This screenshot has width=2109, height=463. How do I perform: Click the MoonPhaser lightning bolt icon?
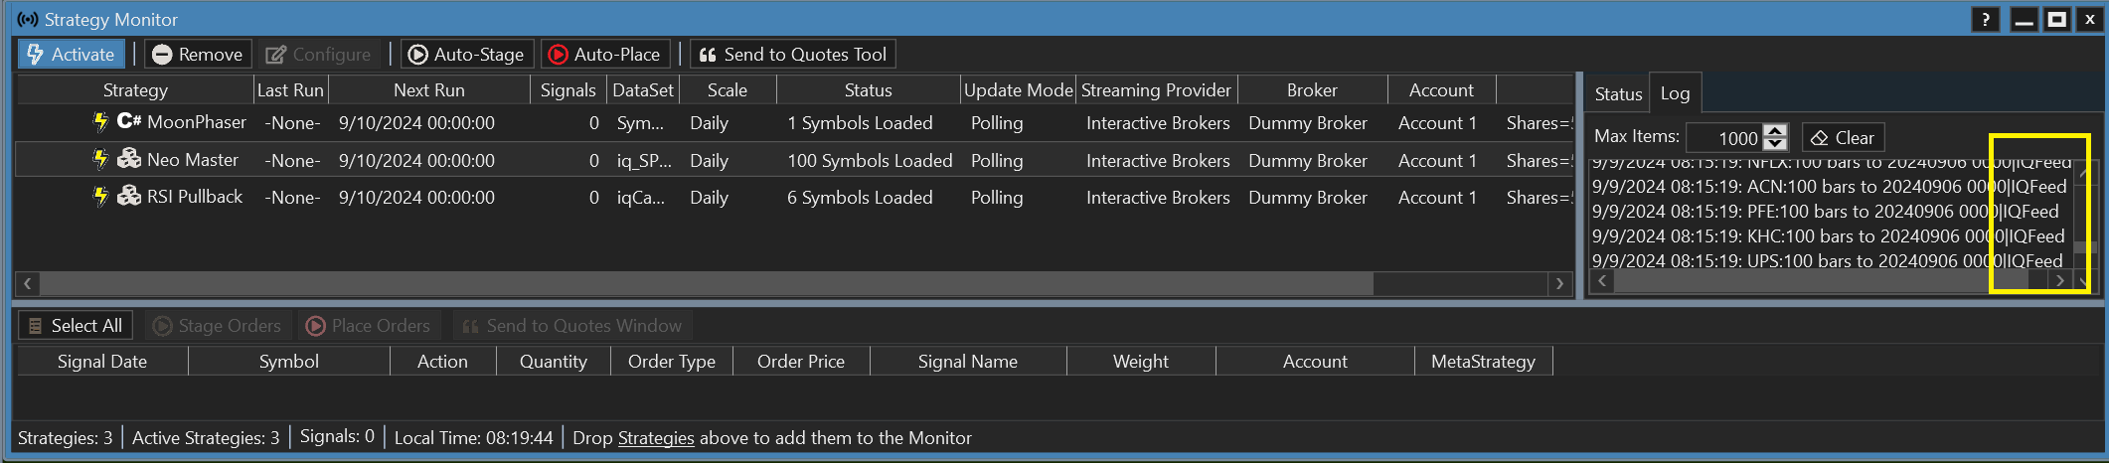click(x=100, y=122)
